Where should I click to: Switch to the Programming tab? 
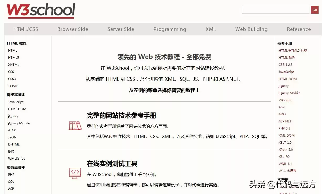click(170, 29)
